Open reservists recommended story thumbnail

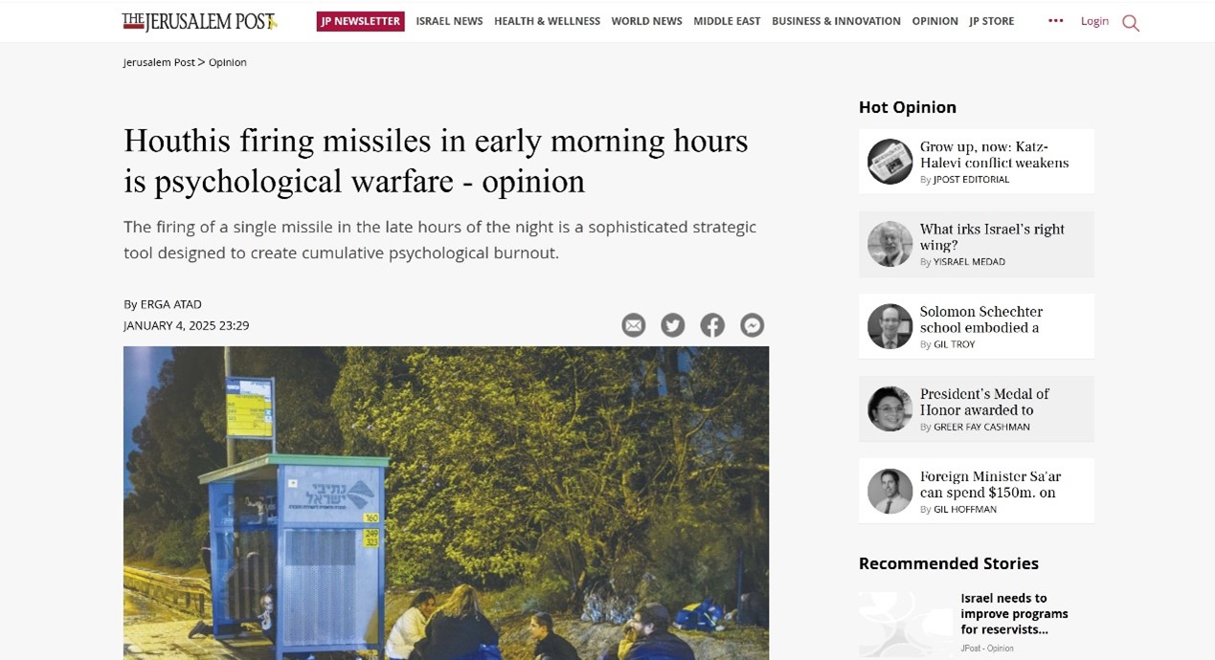905,623
